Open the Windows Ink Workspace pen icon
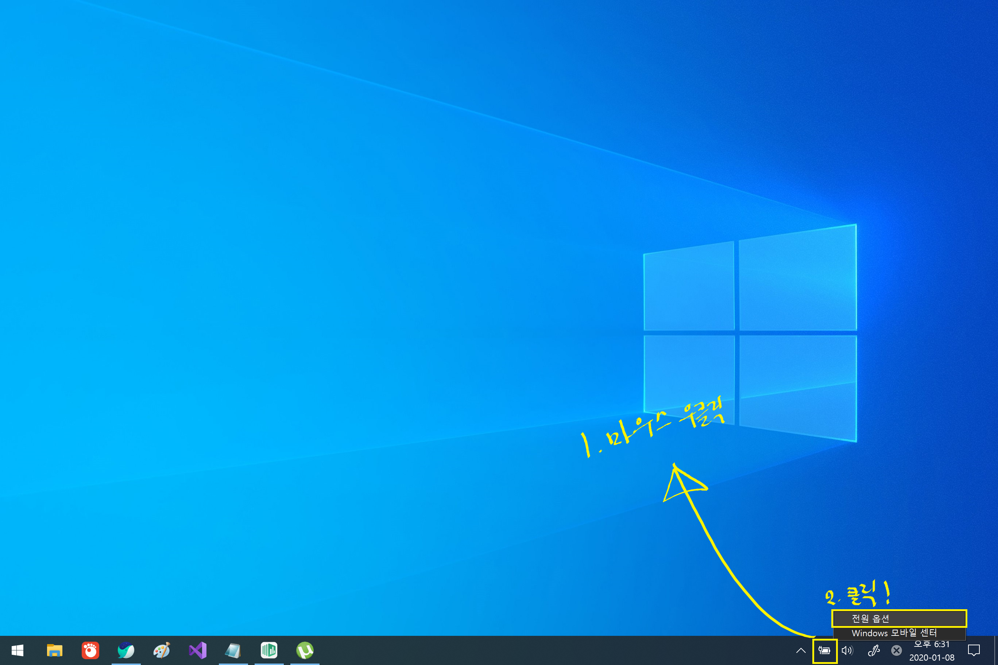Viewport: 998px width, 665px height. tap(873, 650)
